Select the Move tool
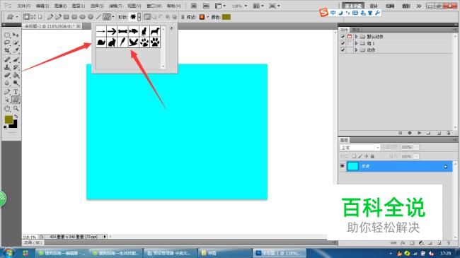The image size is (460, 258). pyautogui.click(x=16, y=35)
